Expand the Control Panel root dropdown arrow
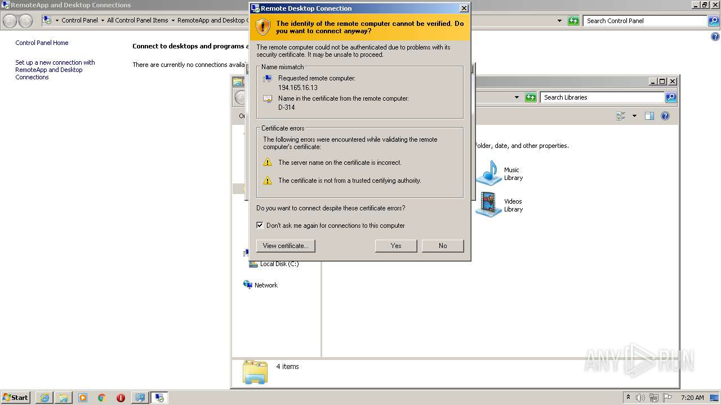This screenshot has height=405, width=721. click(57, 20)
